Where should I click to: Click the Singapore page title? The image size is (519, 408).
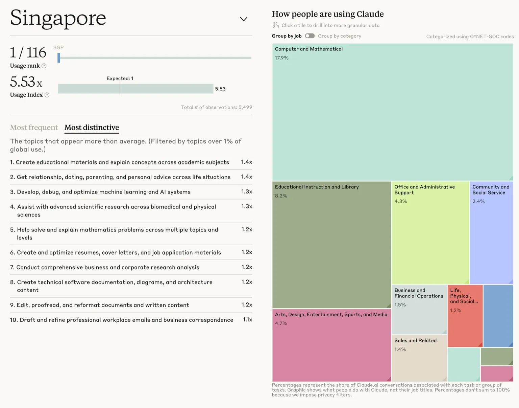(x=58, y=18)
